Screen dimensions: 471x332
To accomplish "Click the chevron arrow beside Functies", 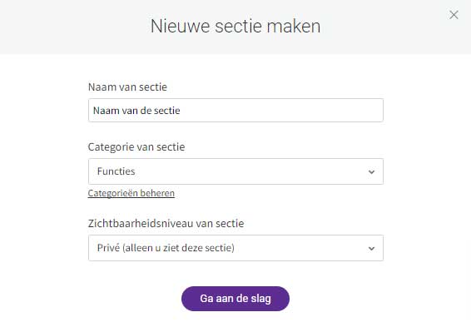I will click(x=372, y=172).
